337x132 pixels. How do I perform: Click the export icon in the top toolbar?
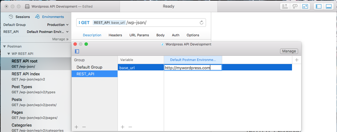285,6
